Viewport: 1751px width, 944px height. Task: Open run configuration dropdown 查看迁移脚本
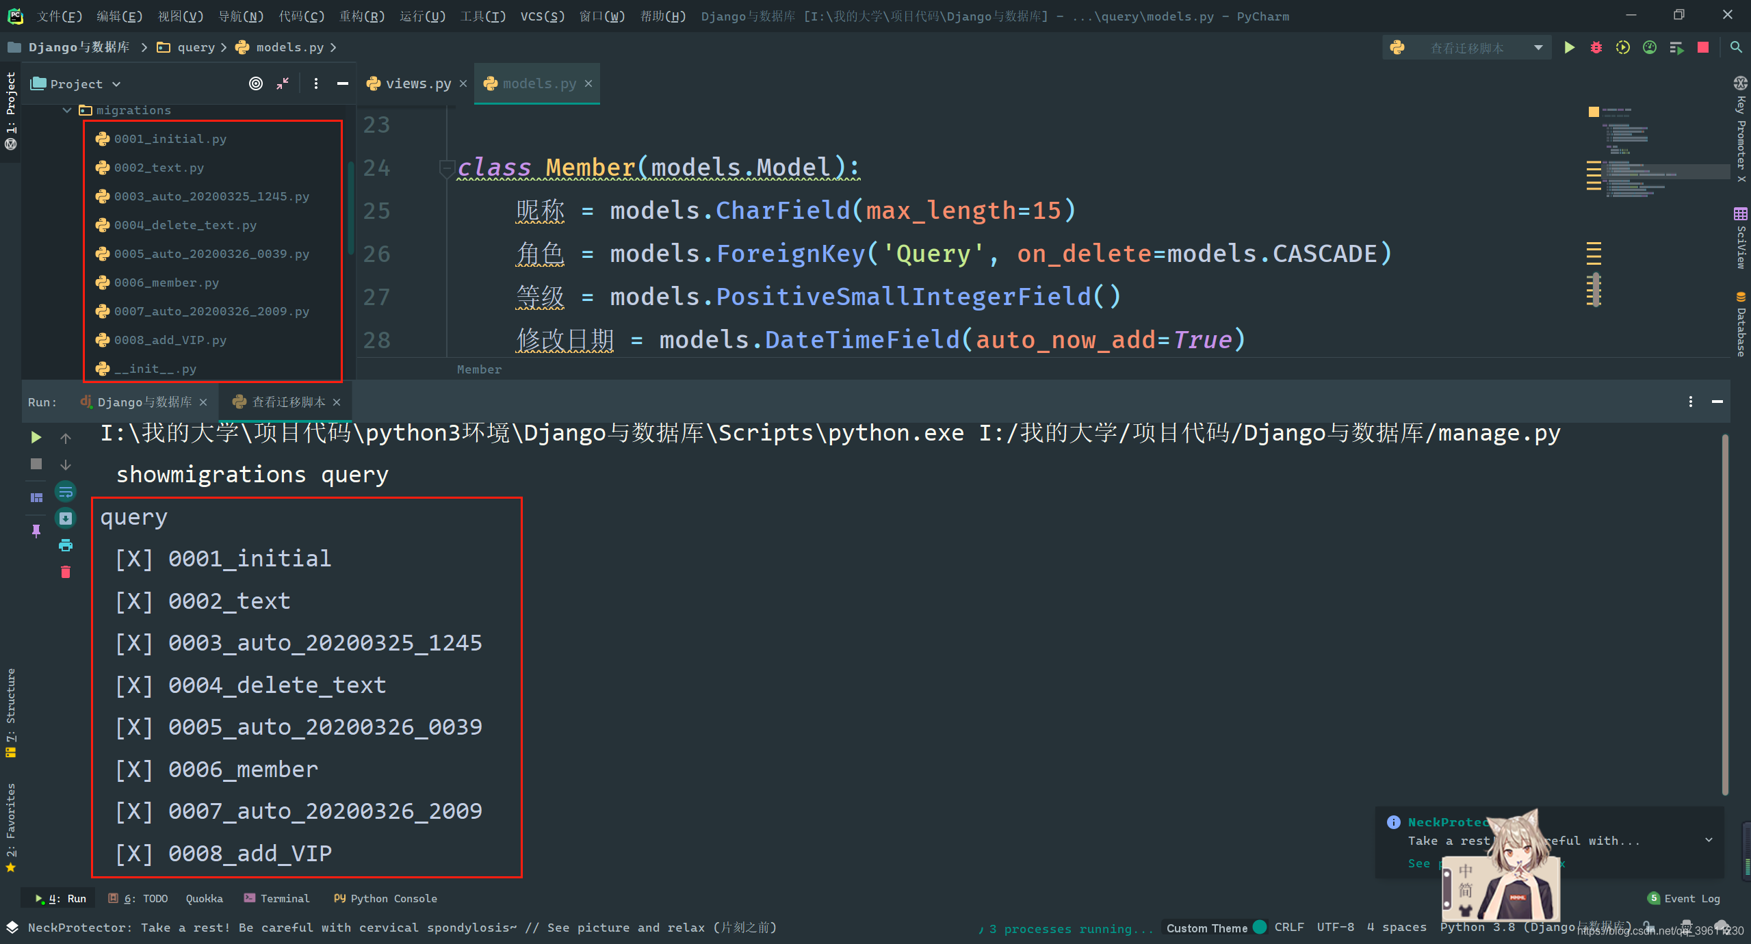[1467, 48]
